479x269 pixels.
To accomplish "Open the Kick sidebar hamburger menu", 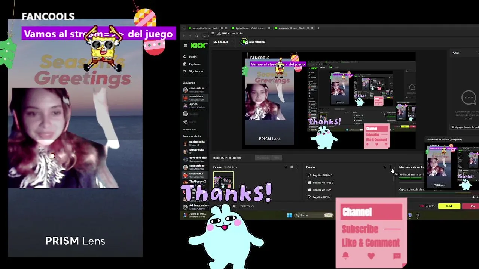I will pyautogui.click(x=185, y=46).
